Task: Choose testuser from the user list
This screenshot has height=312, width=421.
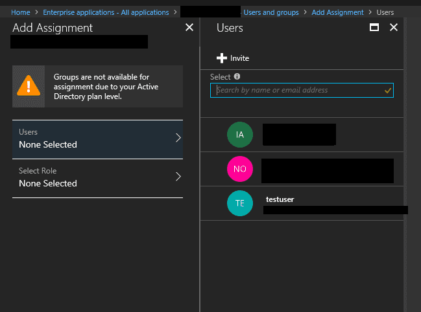Action: [x=280, y=199]
